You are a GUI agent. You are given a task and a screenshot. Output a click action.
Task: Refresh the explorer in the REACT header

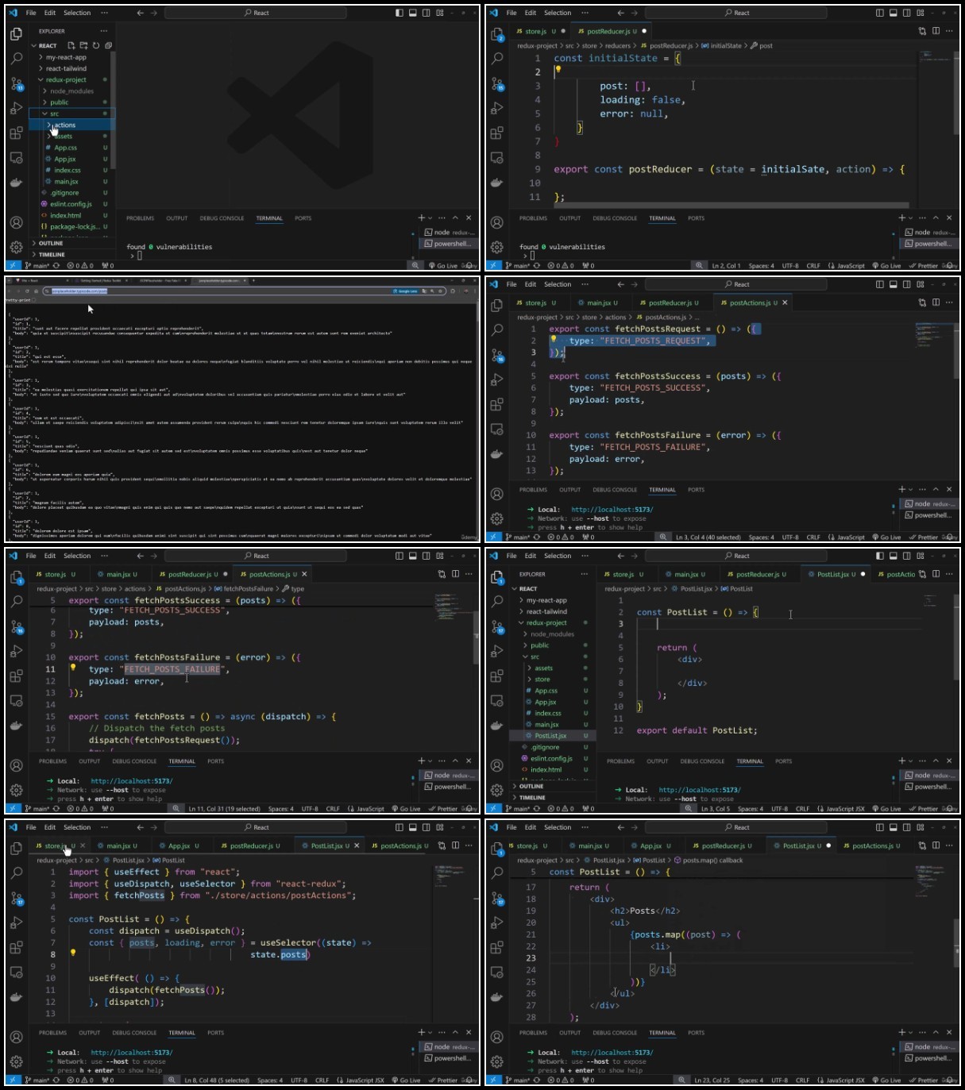tap(96, 45)
